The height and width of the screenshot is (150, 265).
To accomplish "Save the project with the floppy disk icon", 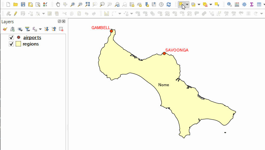I will 23,4.
